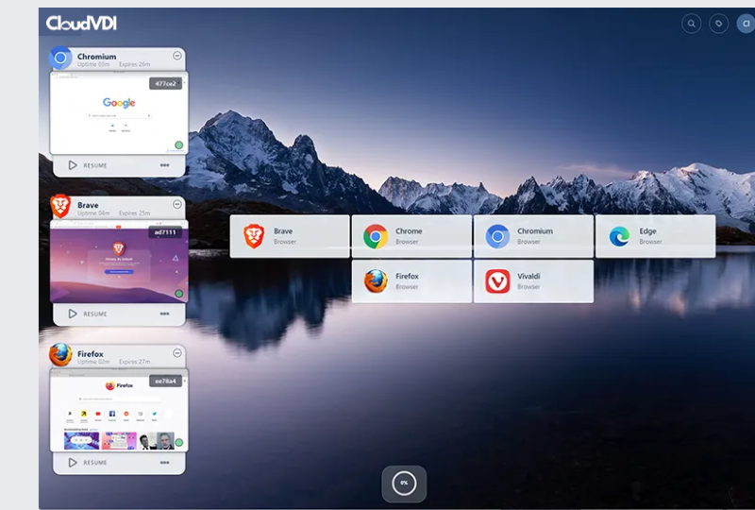
Task: Launch the Edge browser tile
Action: 655,236
